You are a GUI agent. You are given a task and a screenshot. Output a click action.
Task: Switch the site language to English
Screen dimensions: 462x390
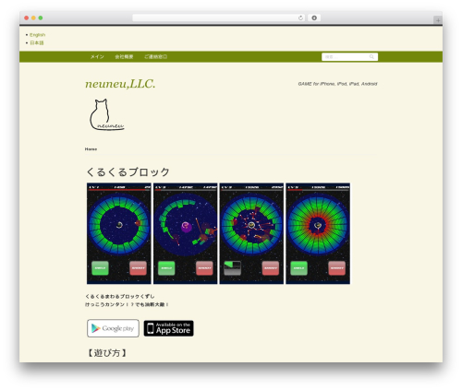tap(37, 35)
